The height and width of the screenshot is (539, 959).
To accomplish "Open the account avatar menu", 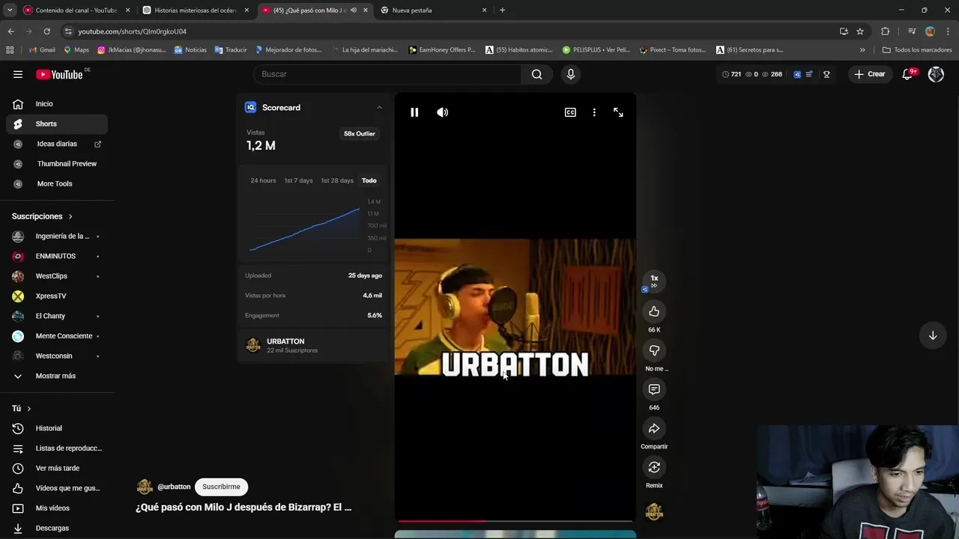I will (x=936, y=74).
